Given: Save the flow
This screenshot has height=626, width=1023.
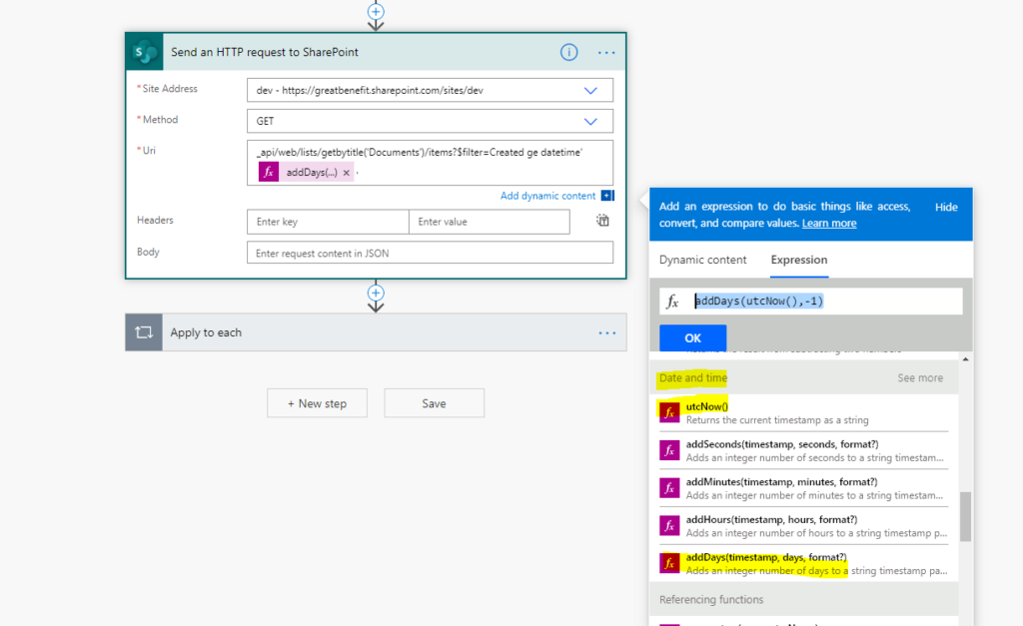Looking at the screenshot, I should [x=434, y=403].
